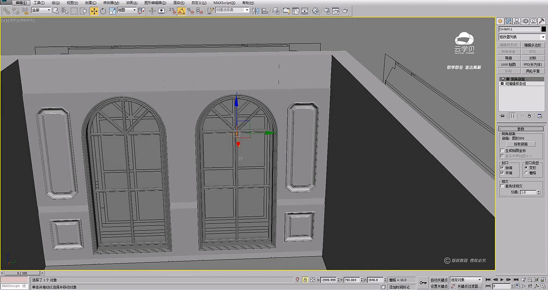Activate Select and Rotate tool
The height and width of the screenshot is (290, 548).
(x=103, y=10)
